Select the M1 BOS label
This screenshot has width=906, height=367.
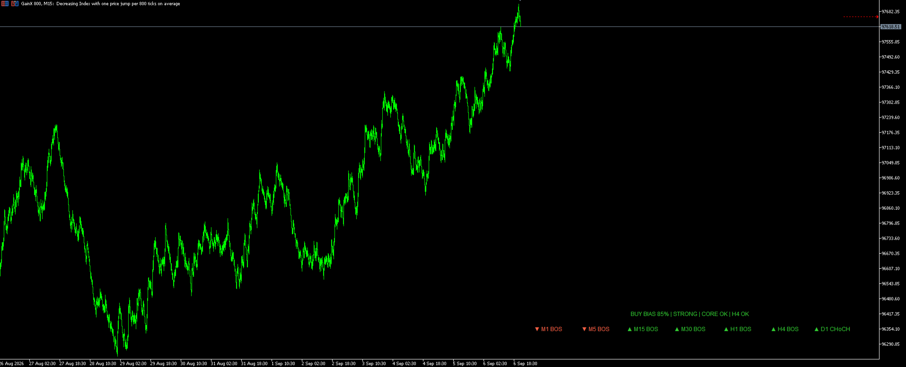click(x=552, y=329)
